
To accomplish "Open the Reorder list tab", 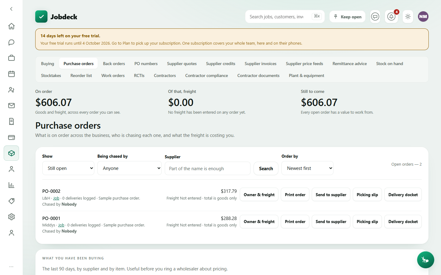I will click(x=81, y=75).
